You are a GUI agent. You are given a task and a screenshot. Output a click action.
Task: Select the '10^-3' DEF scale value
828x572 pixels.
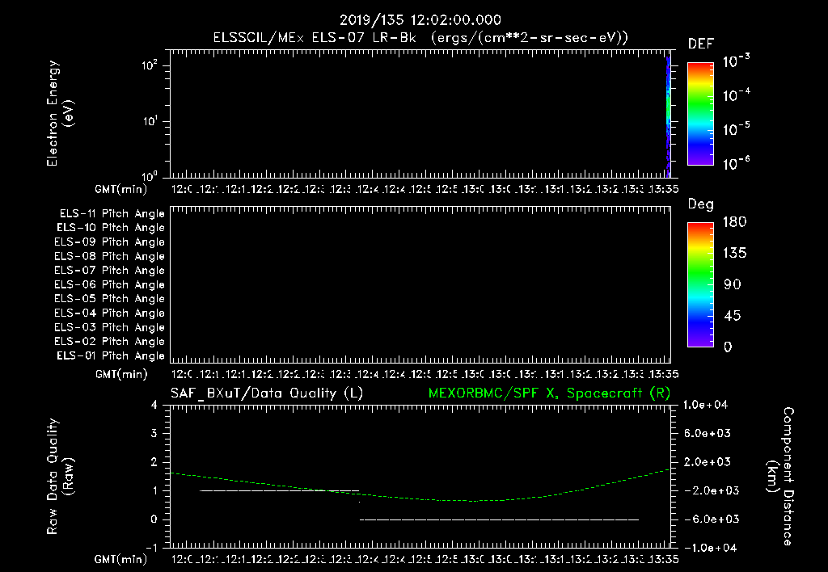pos(736,61)
